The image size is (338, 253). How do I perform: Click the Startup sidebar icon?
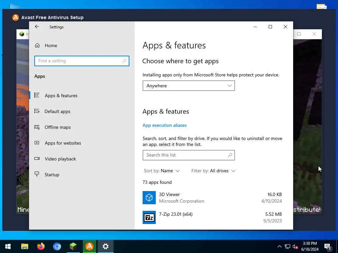tap(37, 174)
